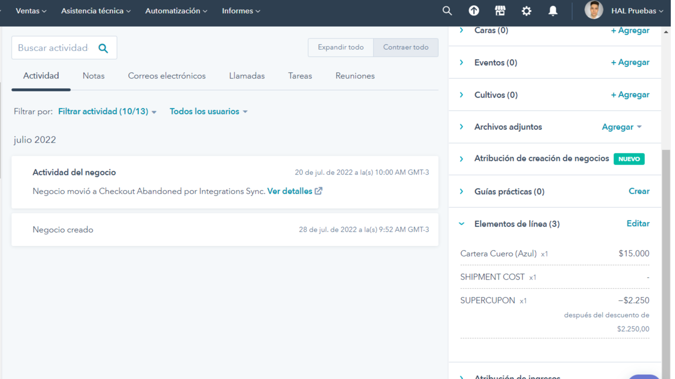Collapse the Elementos de línea section

coord(461,224)
